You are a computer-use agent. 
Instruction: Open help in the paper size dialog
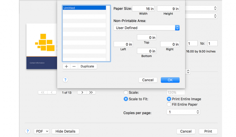coord(65,80)
